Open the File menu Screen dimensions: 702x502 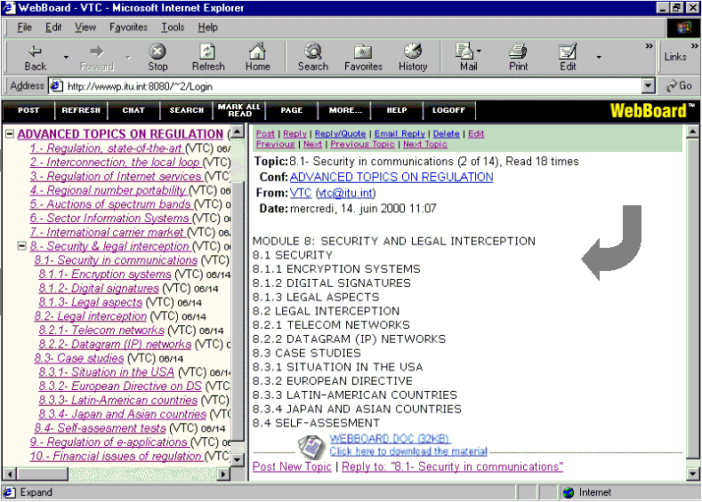click(x=24, y=28)
